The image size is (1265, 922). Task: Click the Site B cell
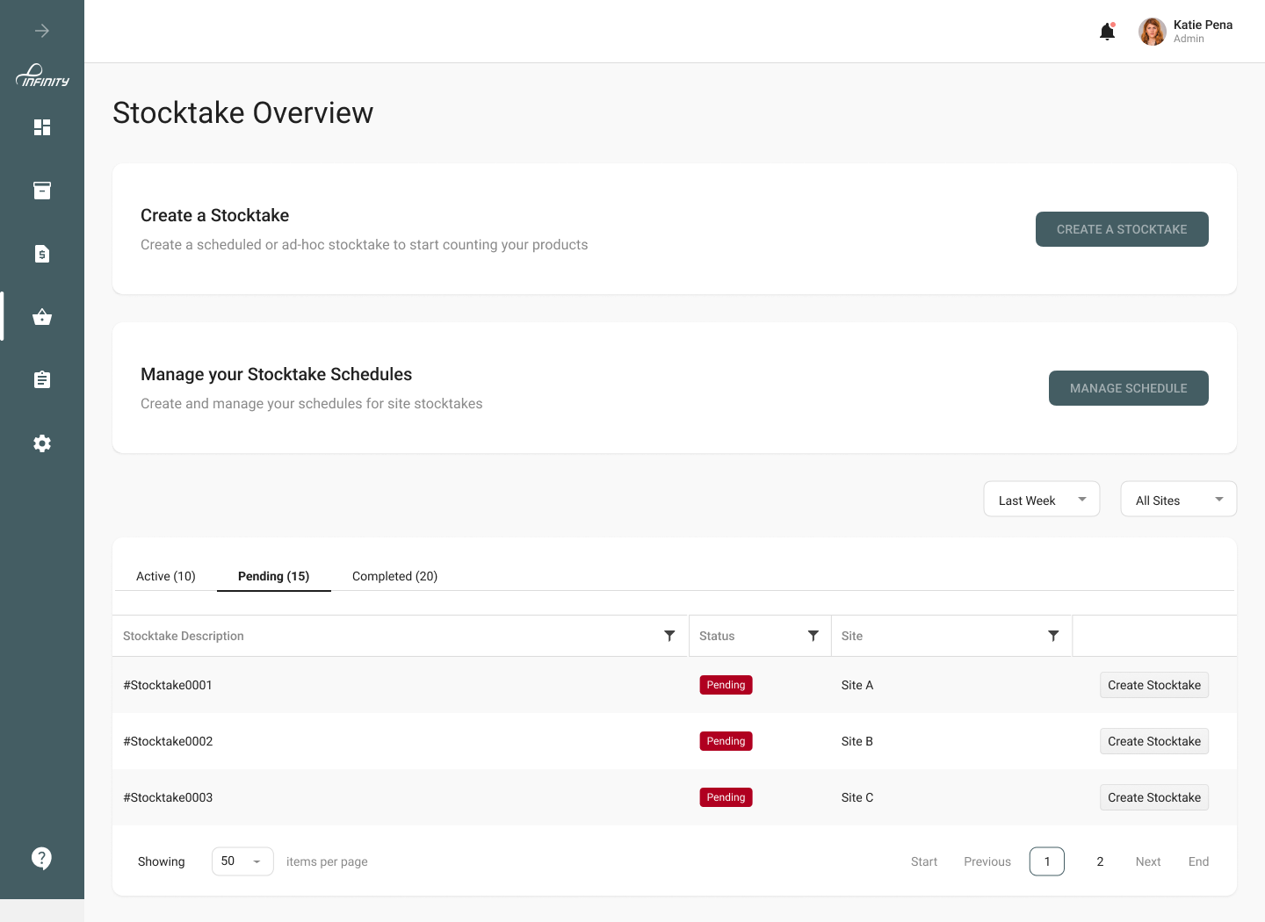coord(857,741)
